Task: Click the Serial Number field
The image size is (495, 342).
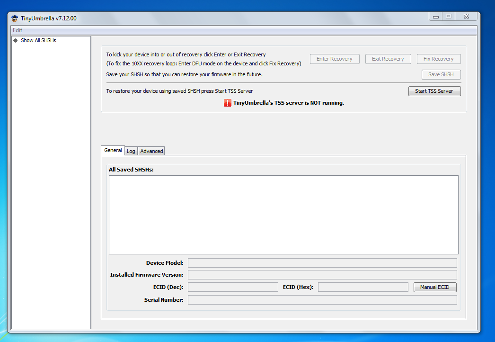Action: pos(322,300)
